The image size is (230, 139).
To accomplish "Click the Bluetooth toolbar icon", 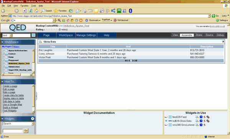I will click(x=130, y=11).
